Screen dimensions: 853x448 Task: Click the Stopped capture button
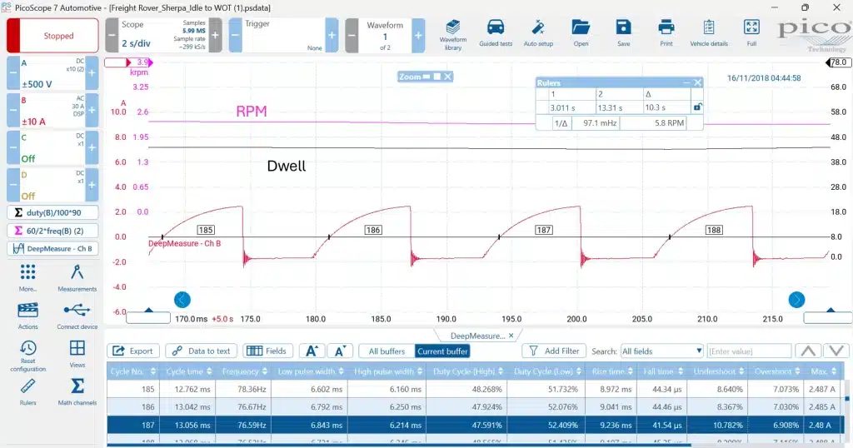(x=52, y=35)
